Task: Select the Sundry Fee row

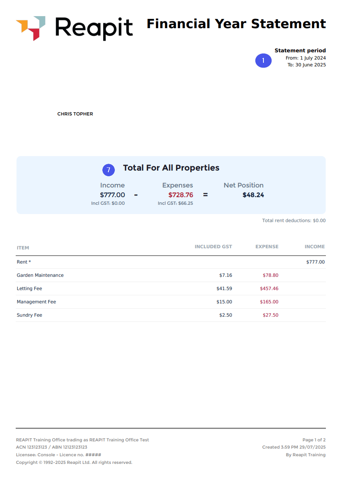Action: (171, 315)
